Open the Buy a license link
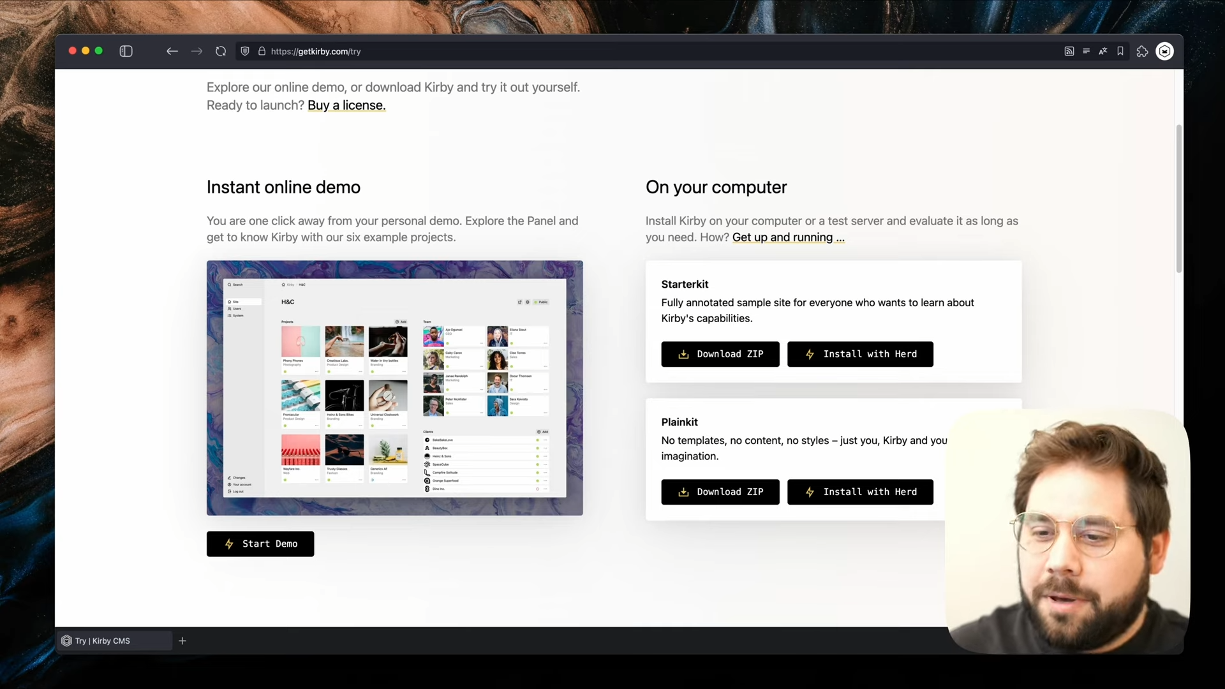This screenshot has width=1225, height=689. pos(346,105)
